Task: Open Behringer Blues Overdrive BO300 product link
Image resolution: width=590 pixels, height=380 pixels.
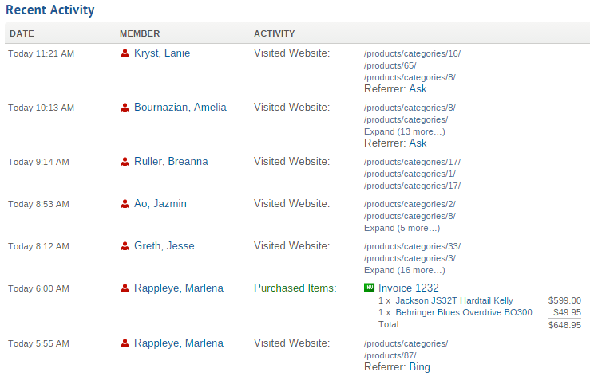Action: tap(464, 313)
